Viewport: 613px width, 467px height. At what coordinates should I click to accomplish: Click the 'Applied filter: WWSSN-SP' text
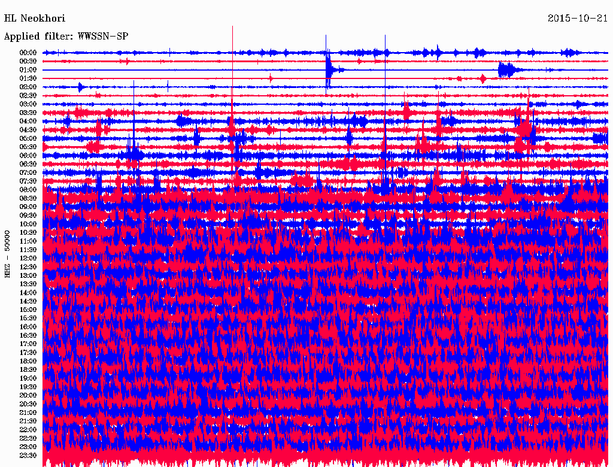(x=66, y=37)
